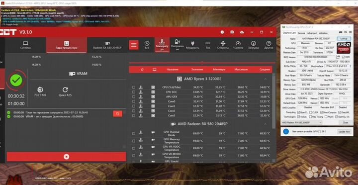Click the green checkmark test status icon

16,81
